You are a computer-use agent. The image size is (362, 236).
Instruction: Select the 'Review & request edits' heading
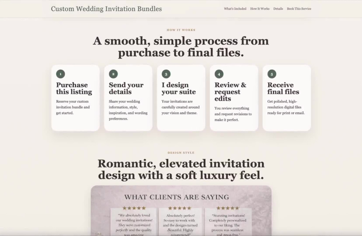pos(230,92)
